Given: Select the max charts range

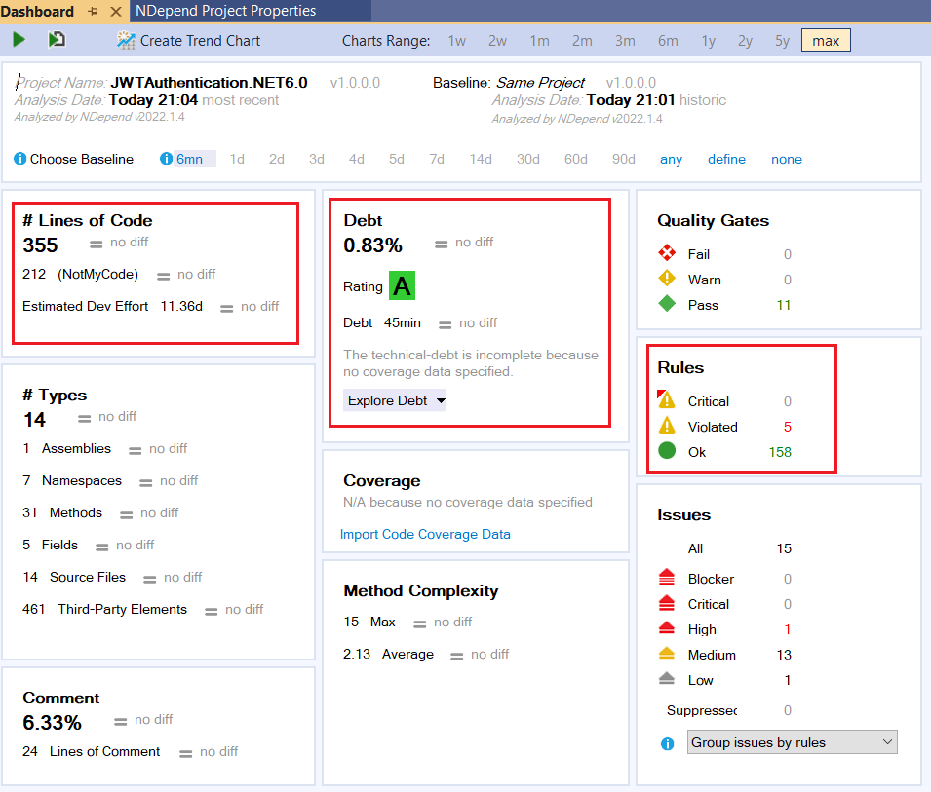Looking at the screenshot, I should [826, 40].
